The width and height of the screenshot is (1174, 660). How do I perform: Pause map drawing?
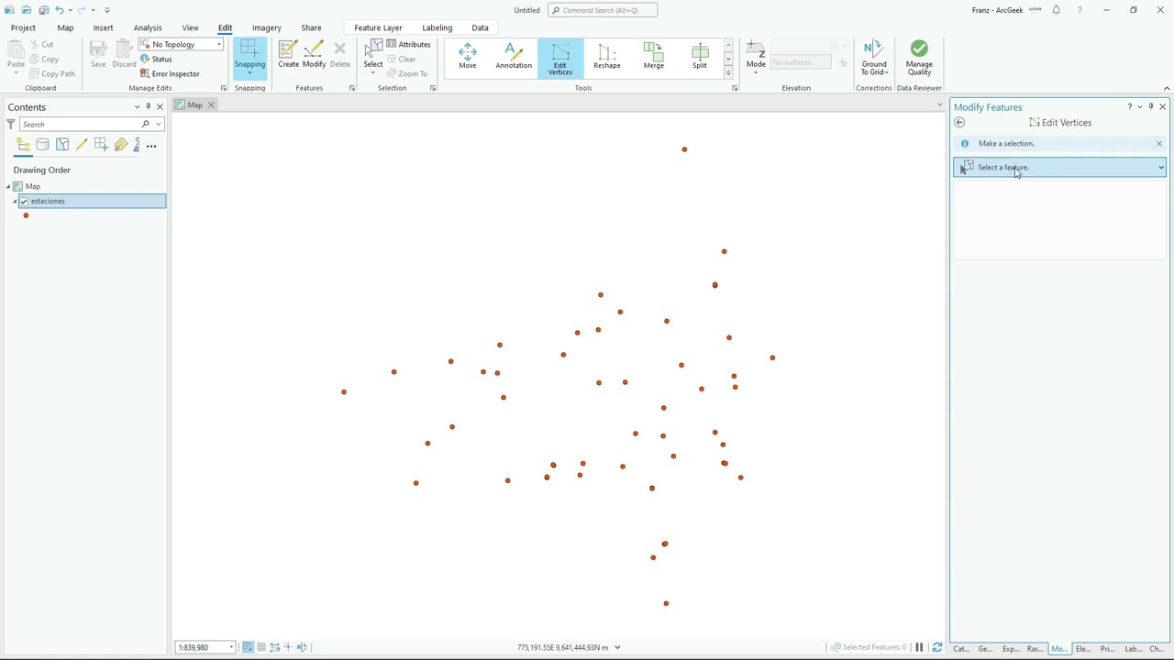point(919,647)
